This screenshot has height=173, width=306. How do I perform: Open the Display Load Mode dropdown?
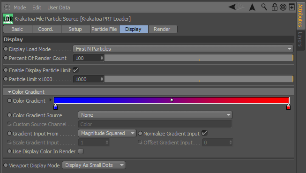coord(183,49)
